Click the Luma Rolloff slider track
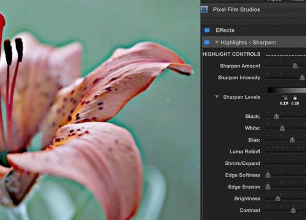The image size is (306, 220). click(x=286, y=152)
